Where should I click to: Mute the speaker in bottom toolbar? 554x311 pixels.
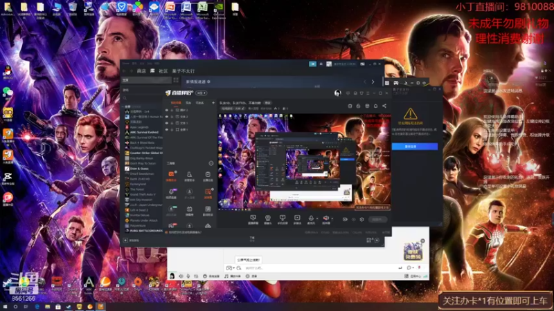(325, 218)
